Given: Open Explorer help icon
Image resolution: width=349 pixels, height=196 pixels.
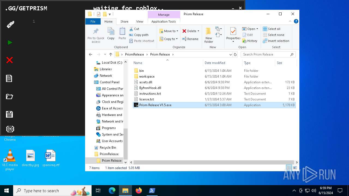Looking at the screenshot, I should (x=296, y=21).
